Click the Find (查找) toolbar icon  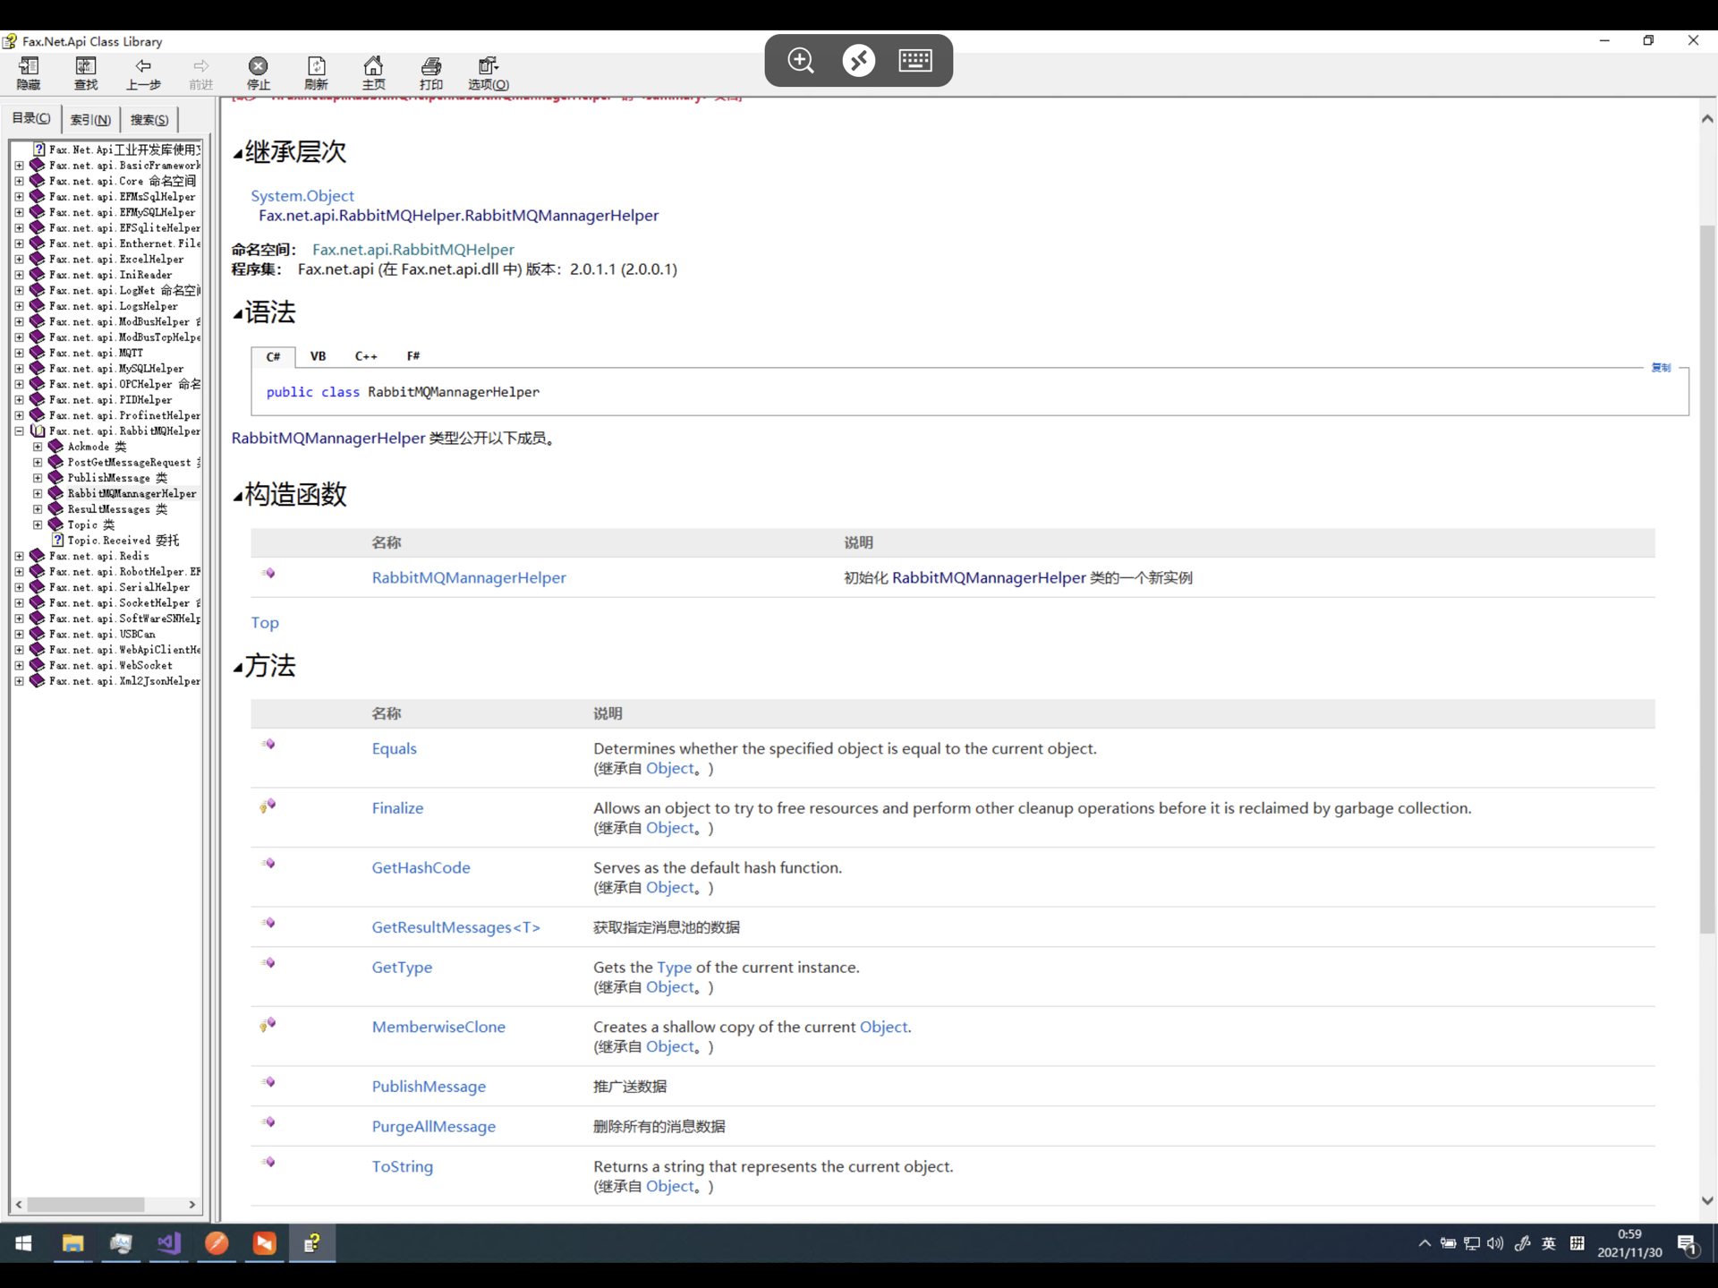click(86, 73)
